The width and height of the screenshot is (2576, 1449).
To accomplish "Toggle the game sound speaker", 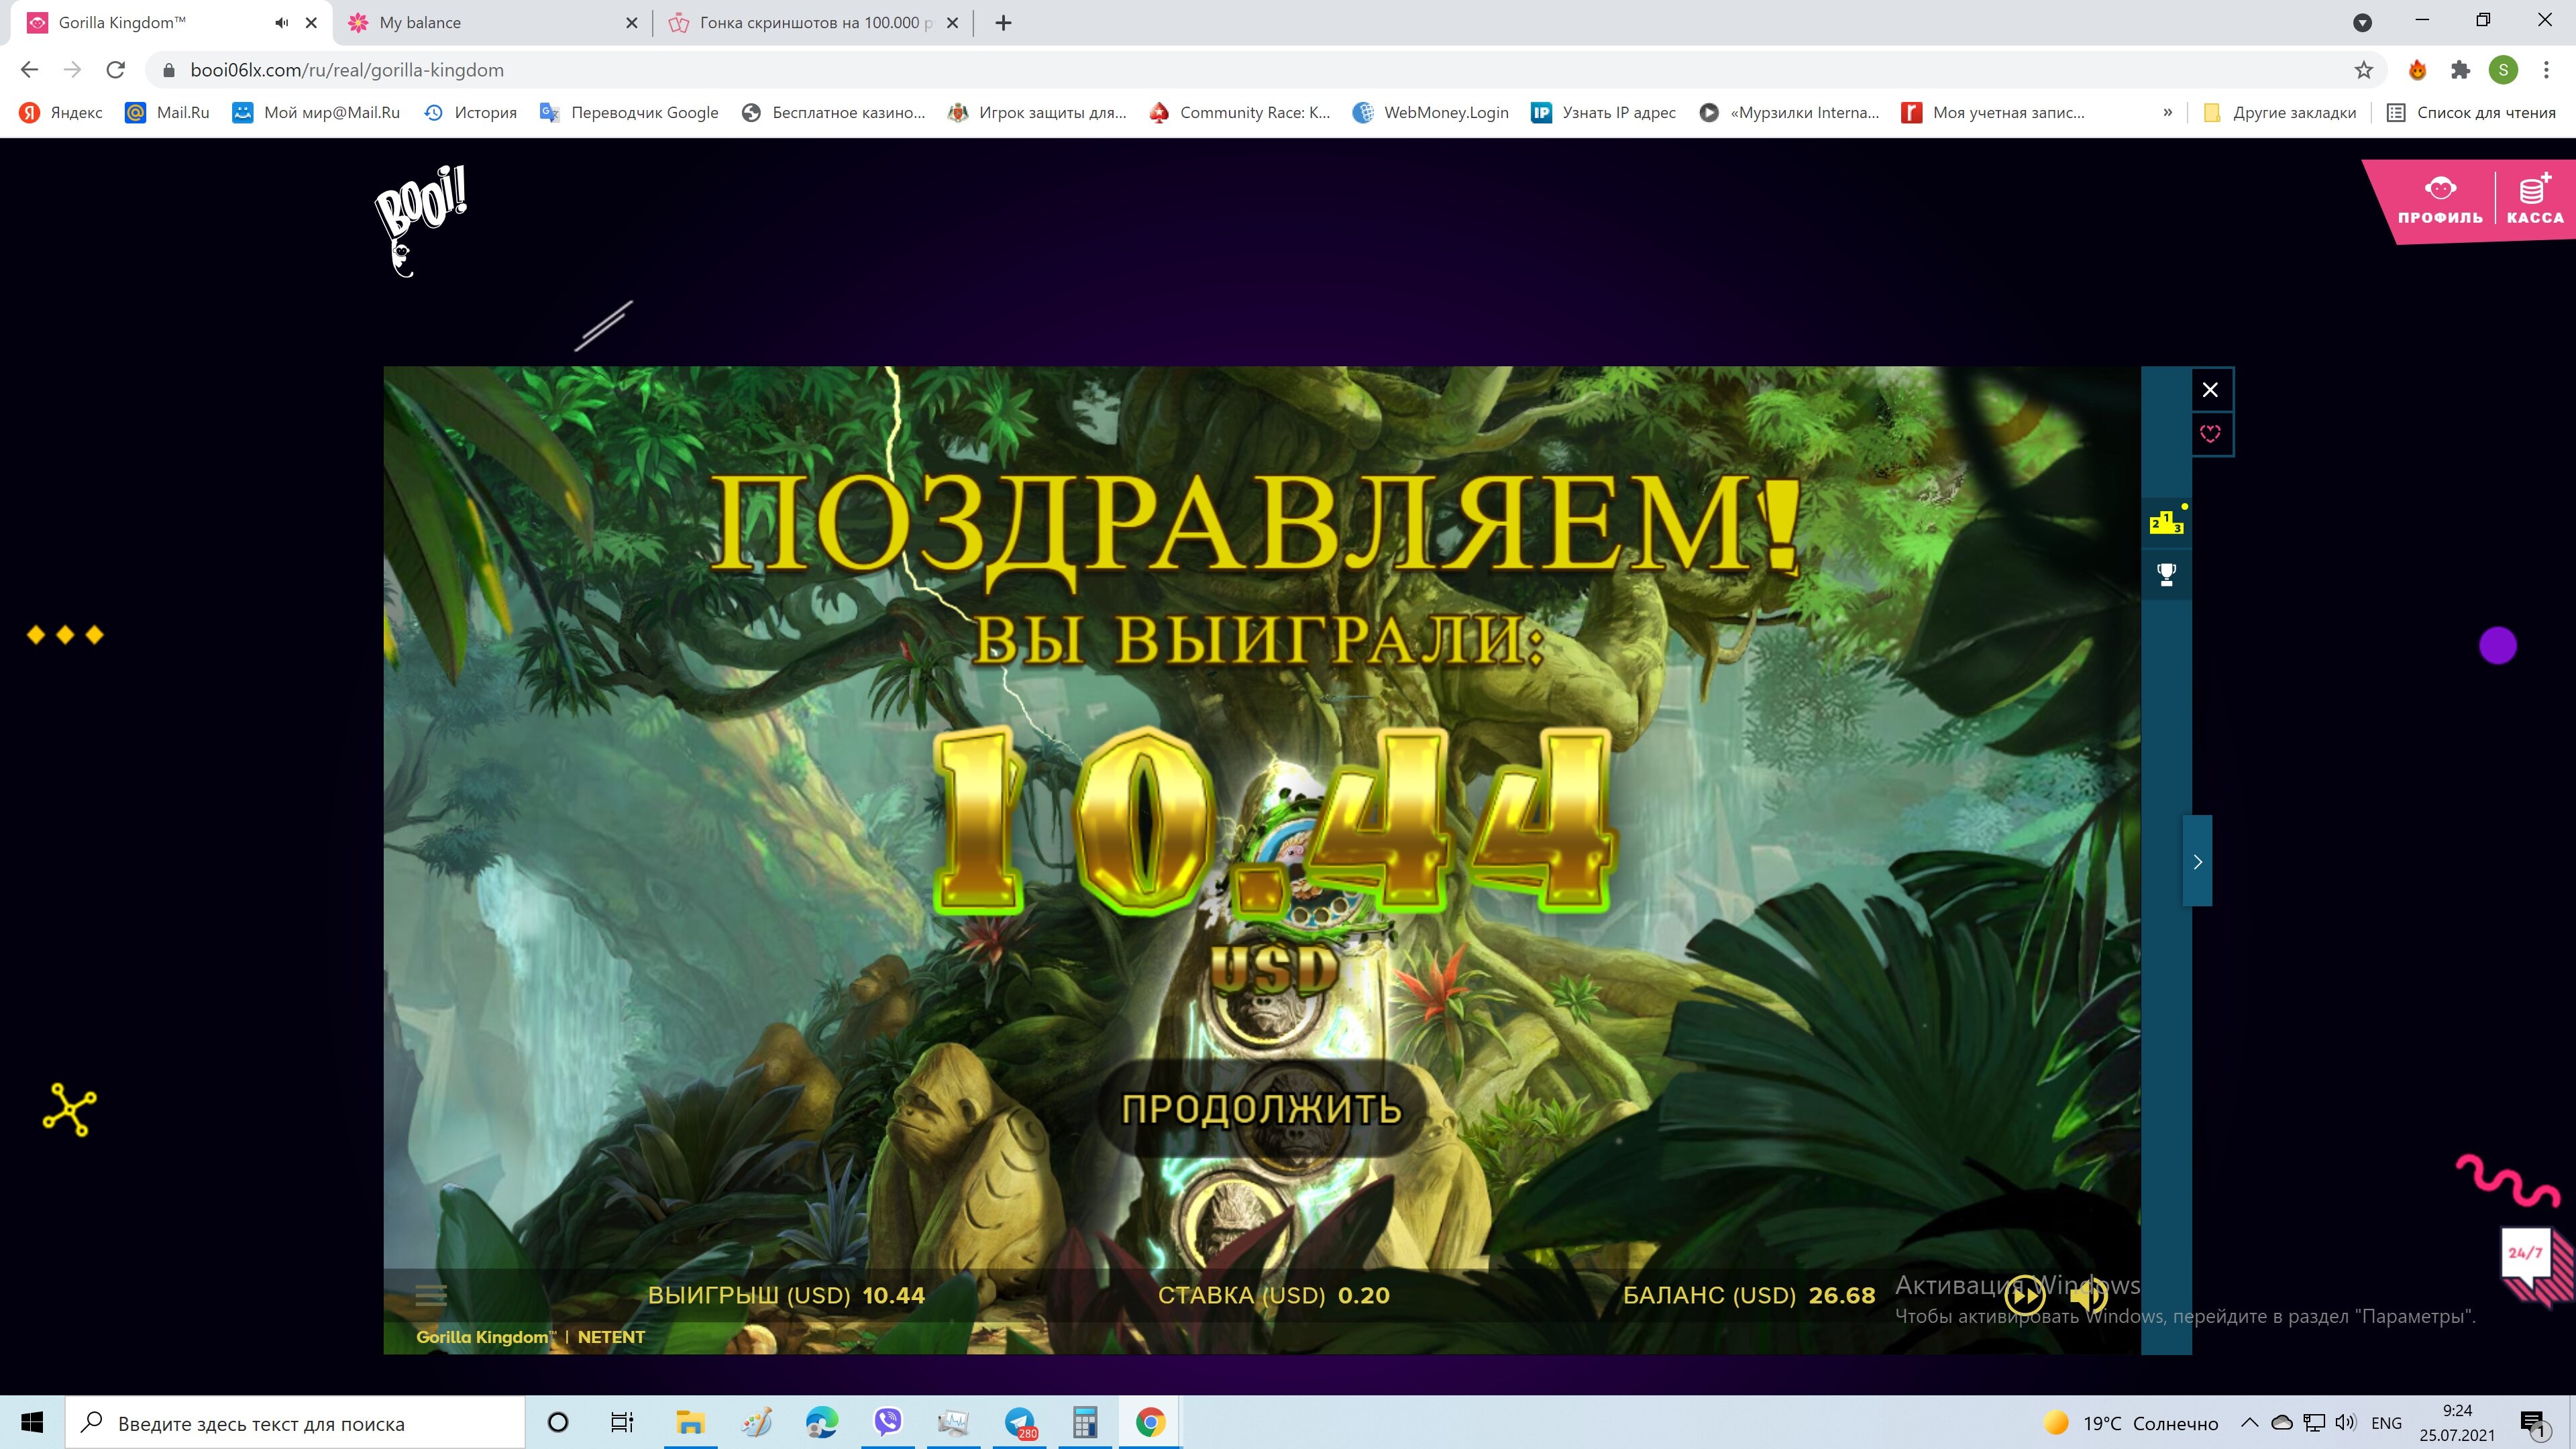I will (x=2088, y=1296).
